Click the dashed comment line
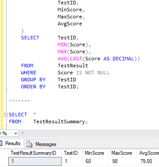Image resolution: width=159 pixels, height=167 pixels. tap(20, 101)
